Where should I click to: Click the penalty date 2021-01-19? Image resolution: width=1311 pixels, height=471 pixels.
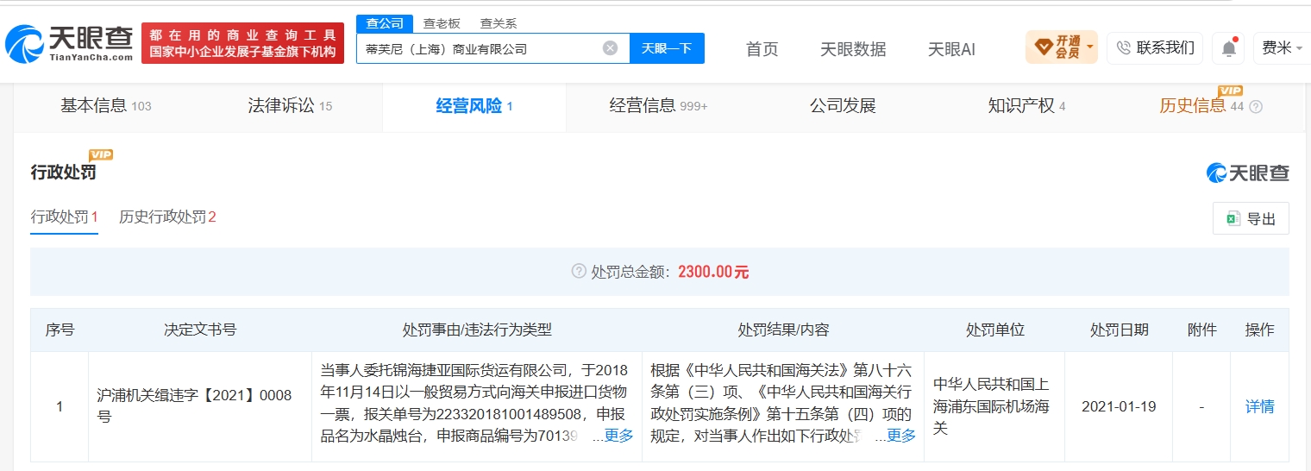tap(1119, 406)
